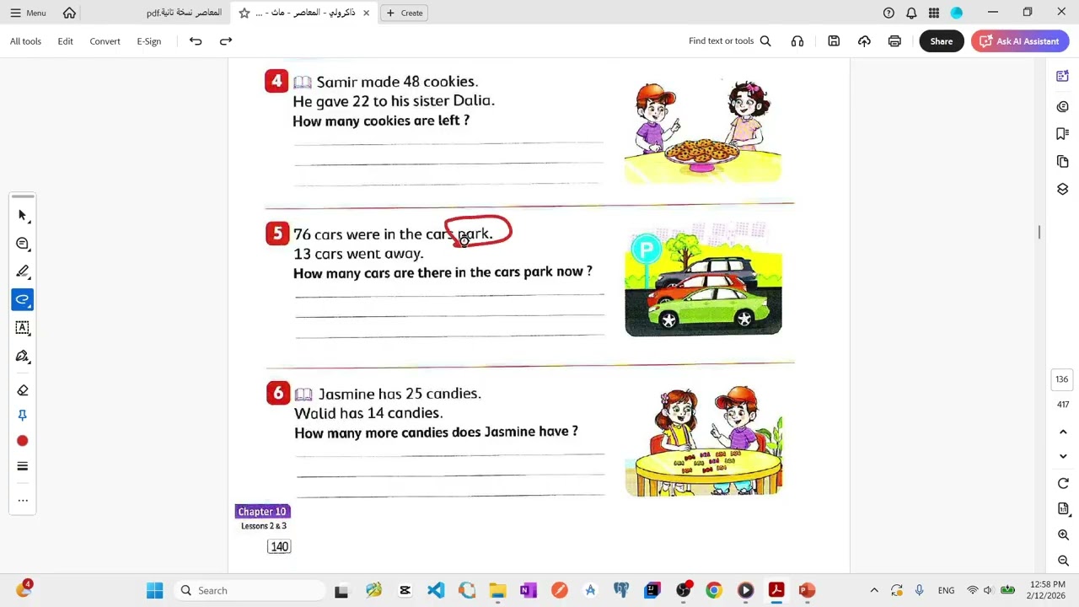Select the comment bubble tool

click(x=23, y=244)
